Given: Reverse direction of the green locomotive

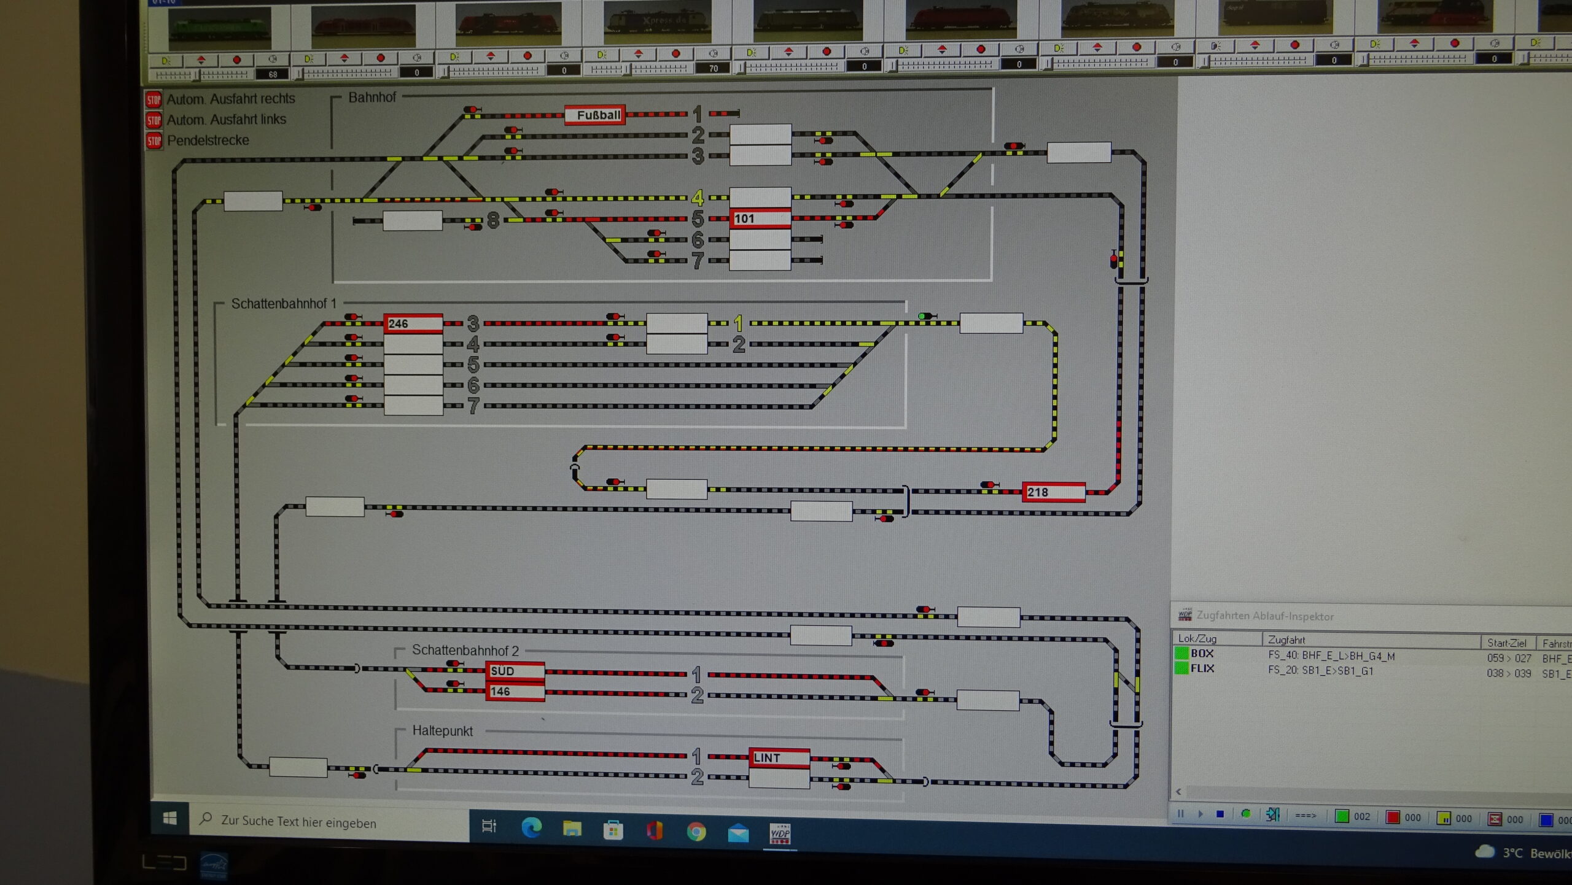Looking at the screenshot, I should coord(201,60).
